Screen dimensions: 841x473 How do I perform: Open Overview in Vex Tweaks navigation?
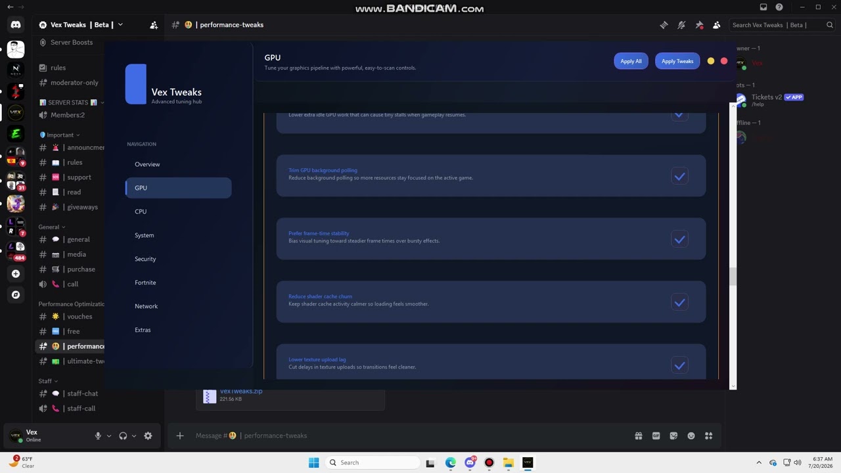pyautogui.click(x=178, y=164)
